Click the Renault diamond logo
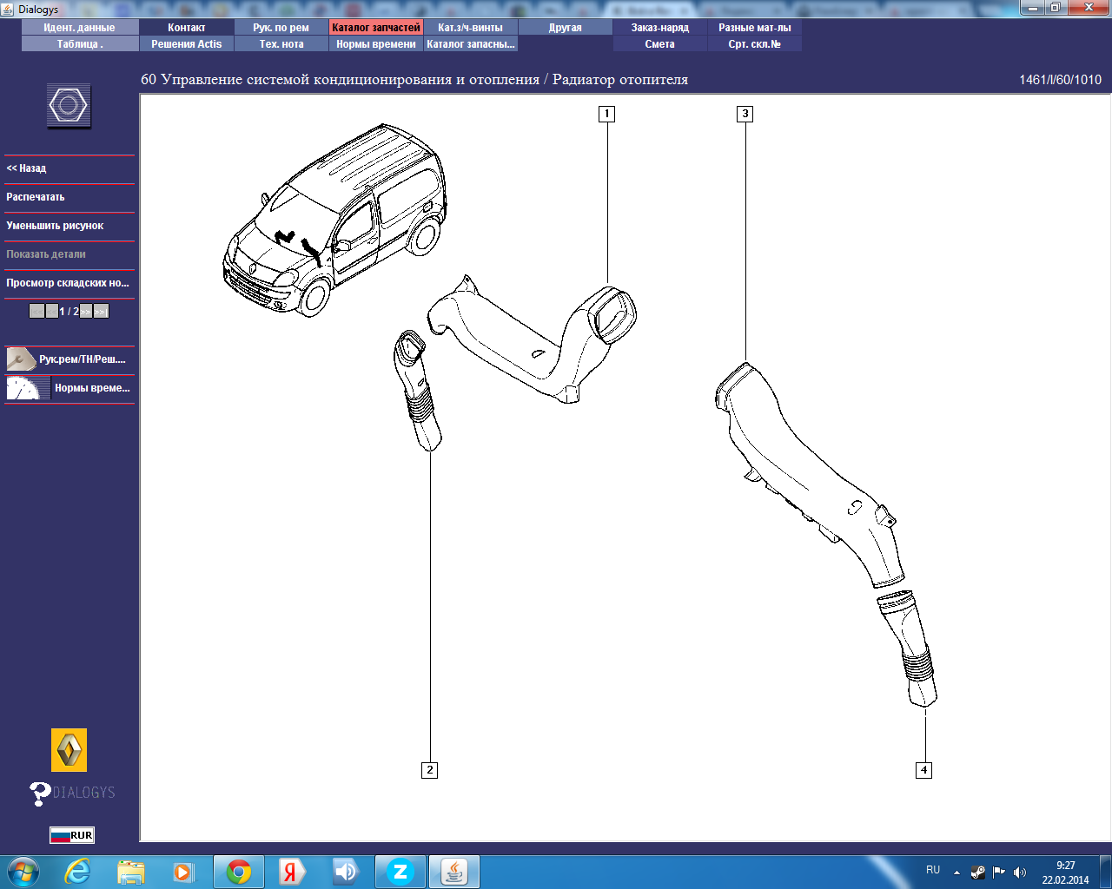This screenshot has height=889, width=1112. click(x=69, y=750)
